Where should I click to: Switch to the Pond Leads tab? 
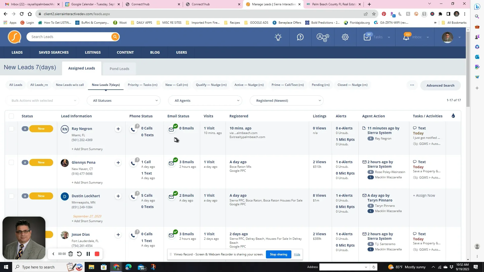[x=119, y=69]
